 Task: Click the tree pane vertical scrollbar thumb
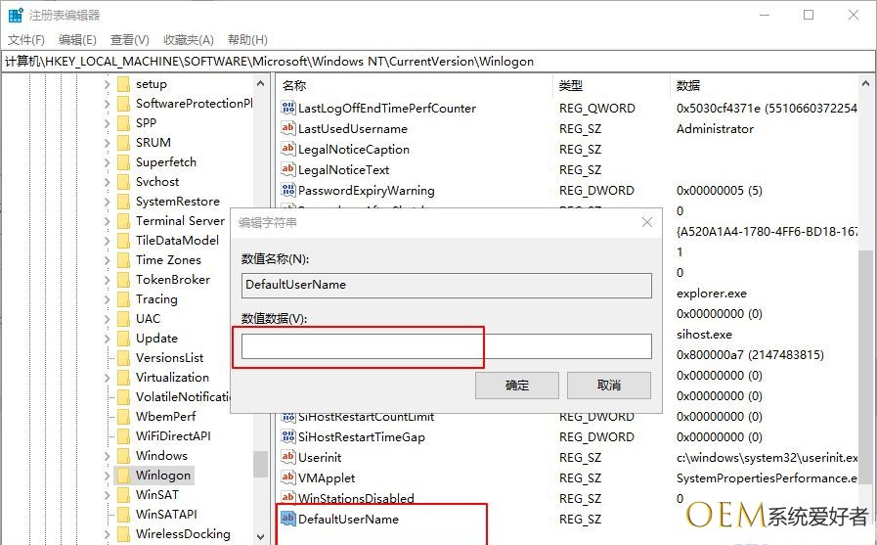(260, 464)
